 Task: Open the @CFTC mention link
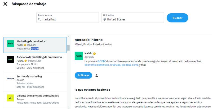[x=102, y=61]
